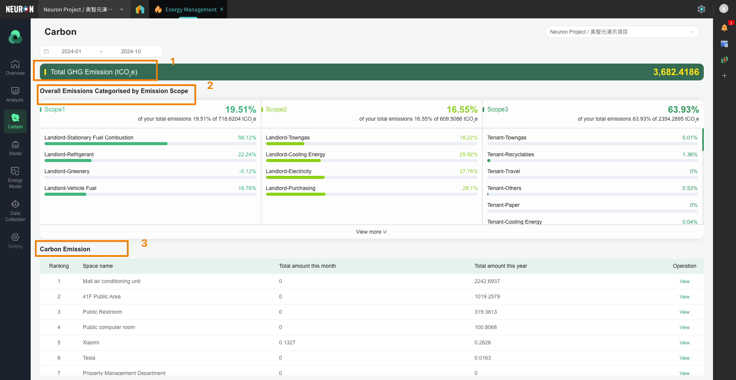Viewport: 736px width, 380px height.
Task: Set the start month 2024-01
Action: coord(71,51)
